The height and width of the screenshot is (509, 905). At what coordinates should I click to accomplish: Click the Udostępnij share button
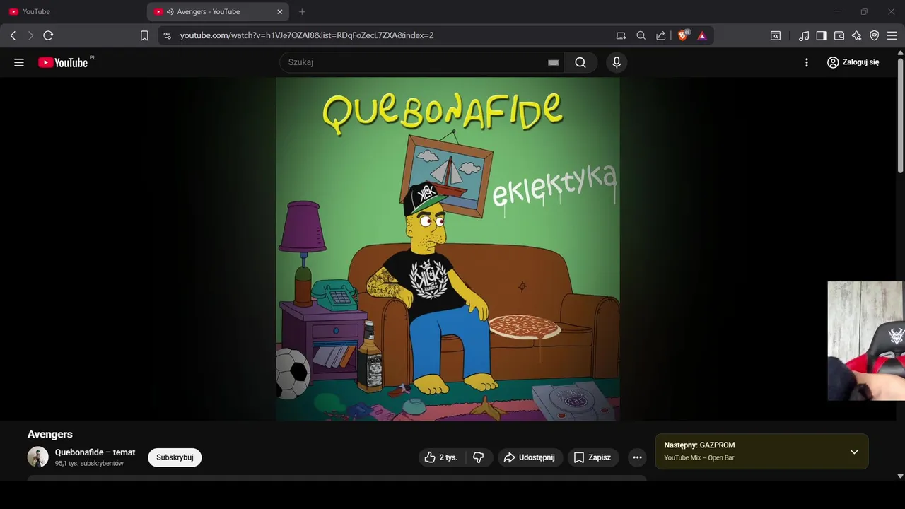point(530,457)
